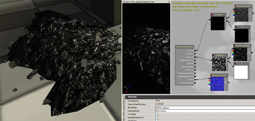The image size is (255, 121).
Task: Click UVs input pin on topmost Texture Sample
Action: coord(253,13)
